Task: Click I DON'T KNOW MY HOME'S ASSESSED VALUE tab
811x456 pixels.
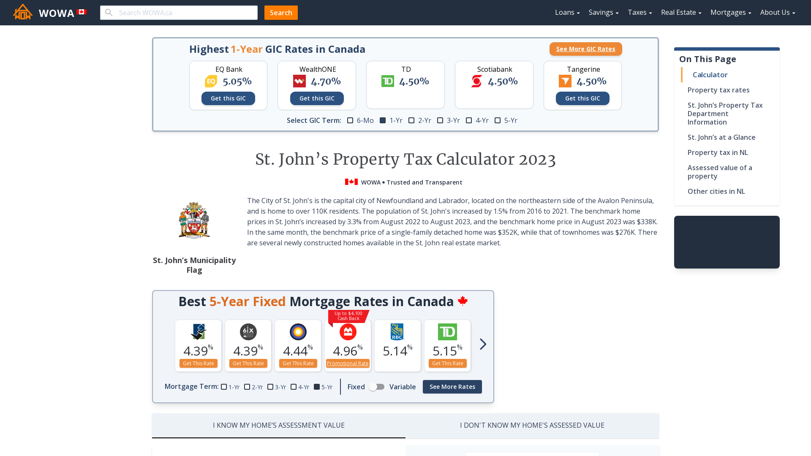Action: (x=532, y=425)
